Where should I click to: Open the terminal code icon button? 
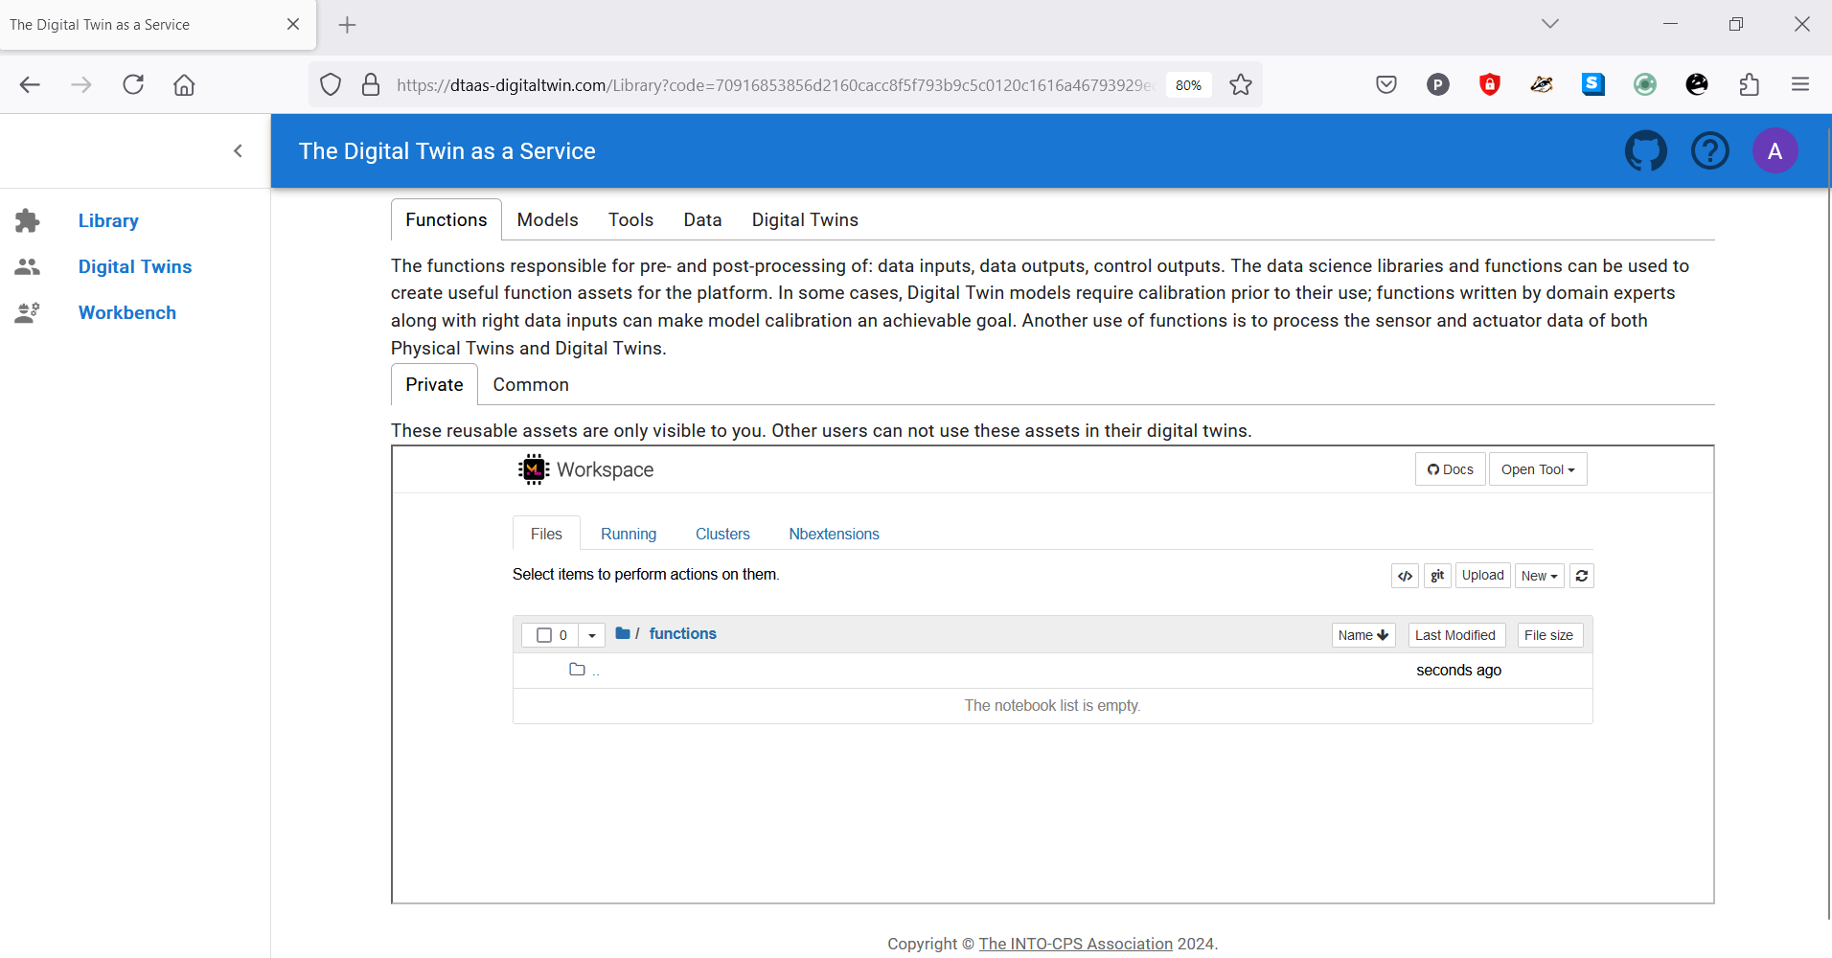[x=1405, y=576]
